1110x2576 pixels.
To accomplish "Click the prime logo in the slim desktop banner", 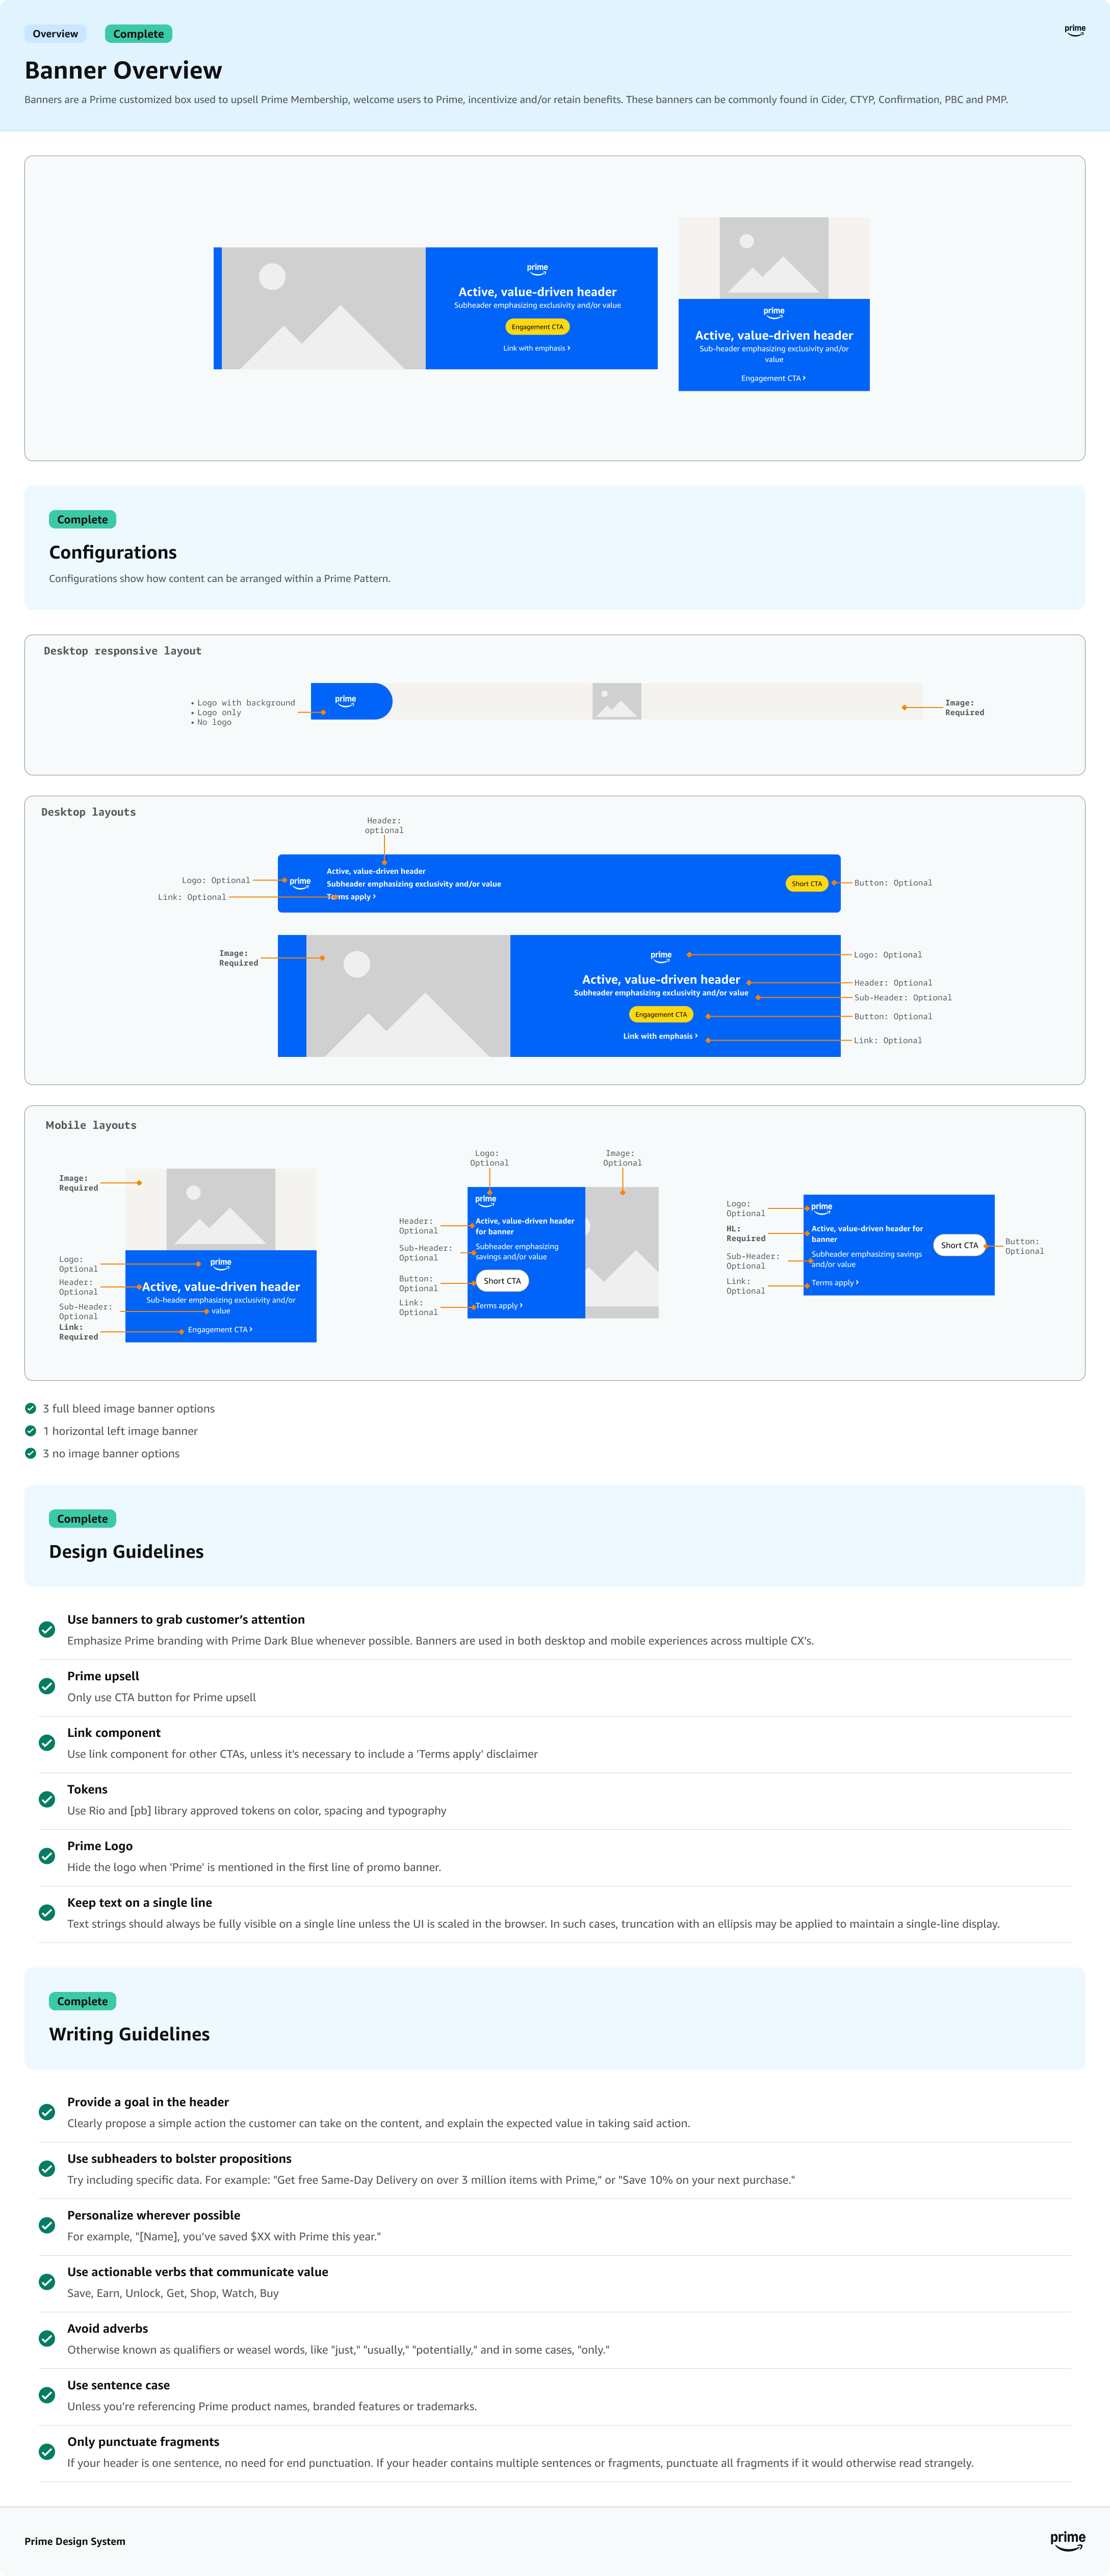I will [x=300, y=883].
